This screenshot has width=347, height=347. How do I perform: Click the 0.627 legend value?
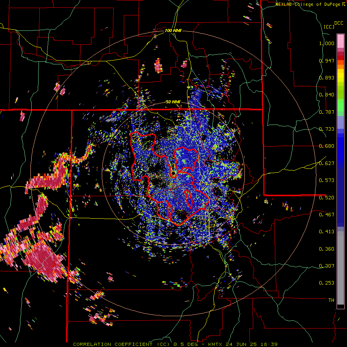(327, 163)
